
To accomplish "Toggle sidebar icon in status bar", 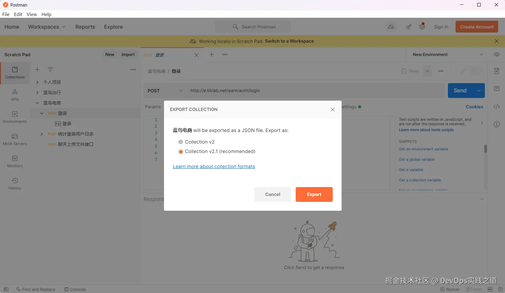I will [6, 289].
